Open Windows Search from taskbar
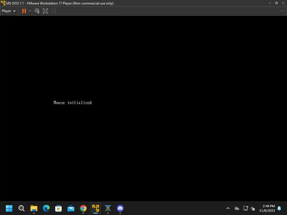 pyautogui.click(x=21, y=208)
